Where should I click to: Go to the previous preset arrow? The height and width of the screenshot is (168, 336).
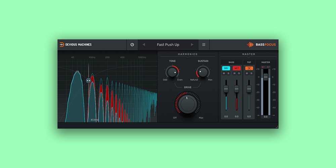(144, 45)
